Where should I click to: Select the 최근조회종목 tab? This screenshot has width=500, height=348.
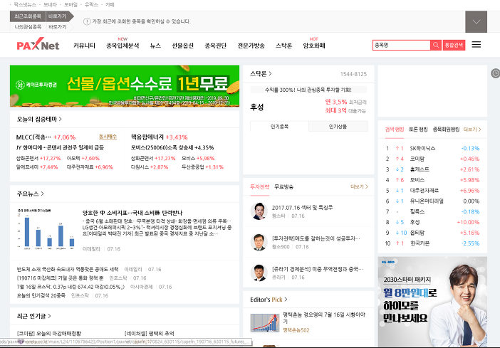click(28, 16)
